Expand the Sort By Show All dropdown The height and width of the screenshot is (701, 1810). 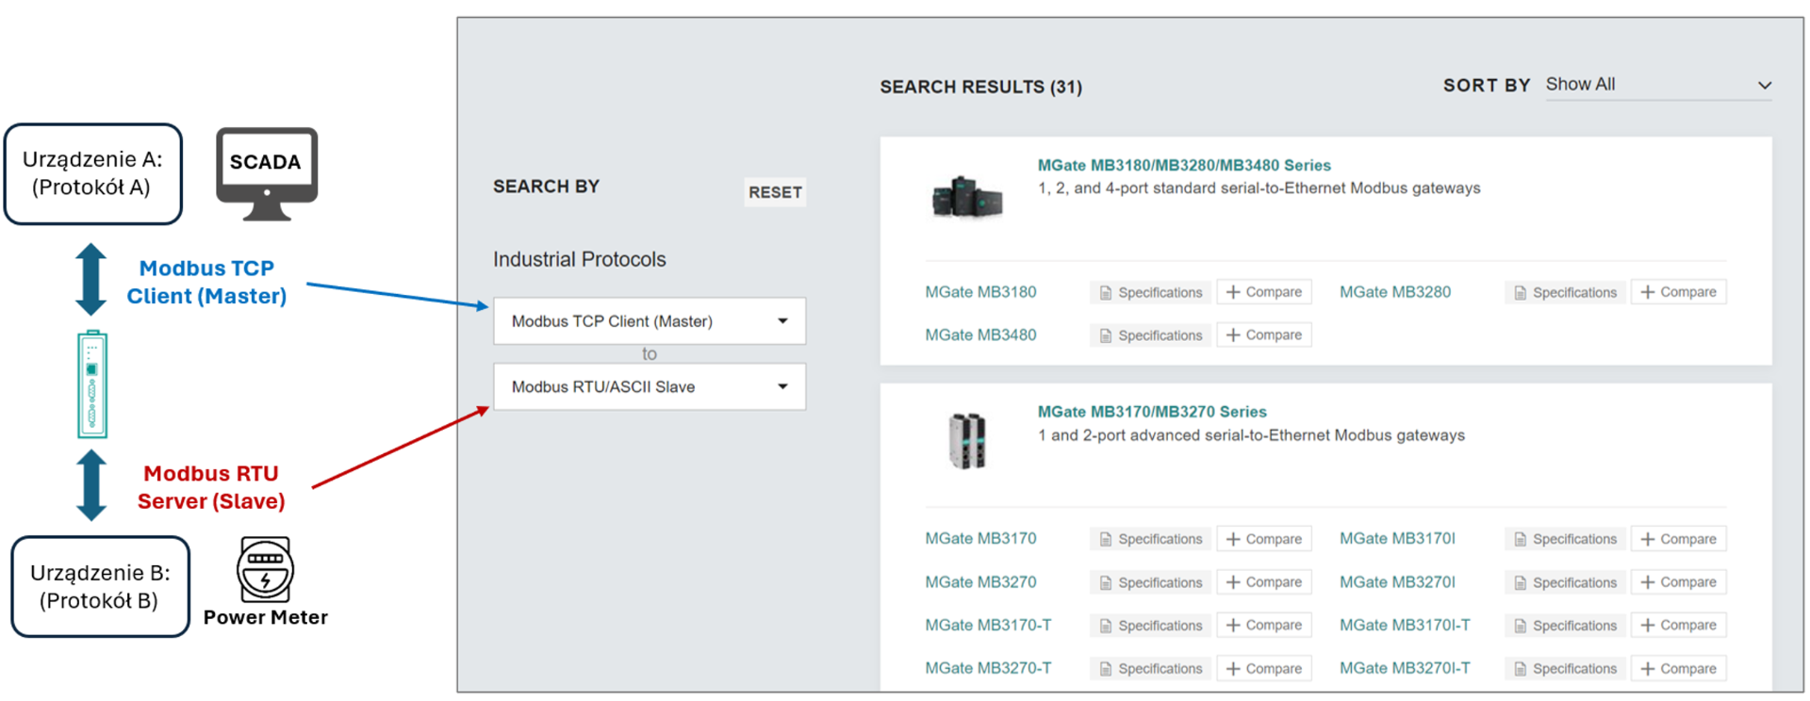pyautogui.click(x=1659, y=85)
